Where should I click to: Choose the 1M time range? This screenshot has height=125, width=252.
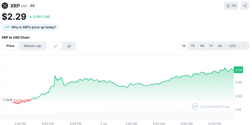(x=202, y=46)
